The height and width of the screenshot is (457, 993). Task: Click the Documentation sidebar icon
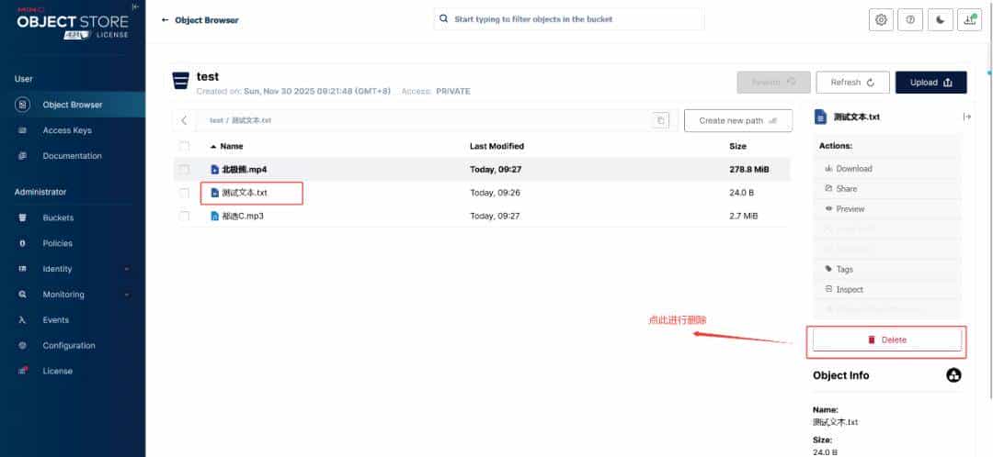(x=23, y=155)
